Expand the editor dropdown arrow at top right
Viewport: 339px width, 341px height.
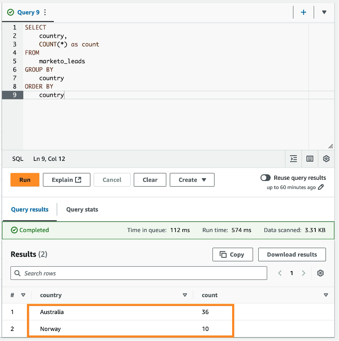coord(324,12)
